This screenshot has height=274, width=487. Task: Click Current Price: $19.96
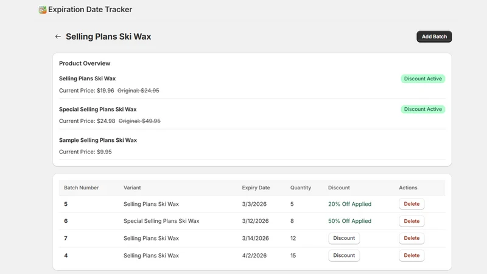86,91
